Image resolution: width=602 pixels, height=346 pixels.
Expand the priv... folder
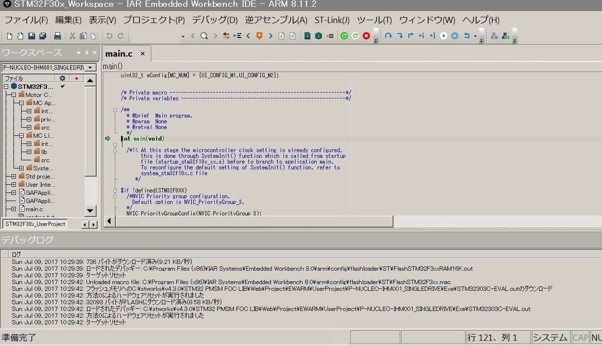[x=29, y=119]
